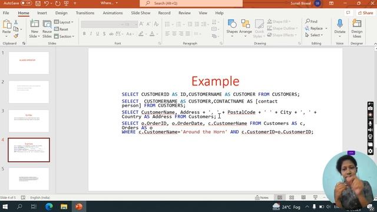Click the Dictate microphone icon
Screen dimensions: 377x212
[x=339, y=24]
